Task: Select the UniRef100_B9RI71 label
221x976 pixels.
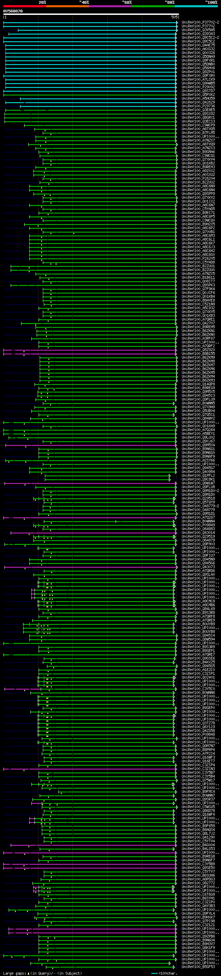Action: click(x=198, y=213)
